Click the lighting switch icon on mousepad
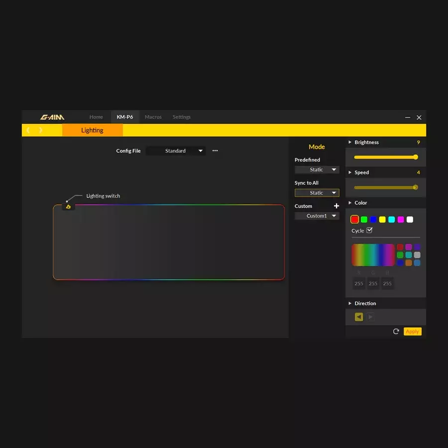This screenshot has width=448, height=448. (68, 206)
